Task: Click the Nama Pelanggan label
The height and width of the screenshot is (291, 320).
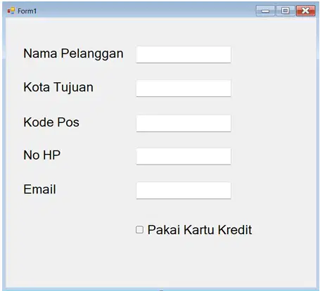Action: pyautogui.click(x=73, y=54)
